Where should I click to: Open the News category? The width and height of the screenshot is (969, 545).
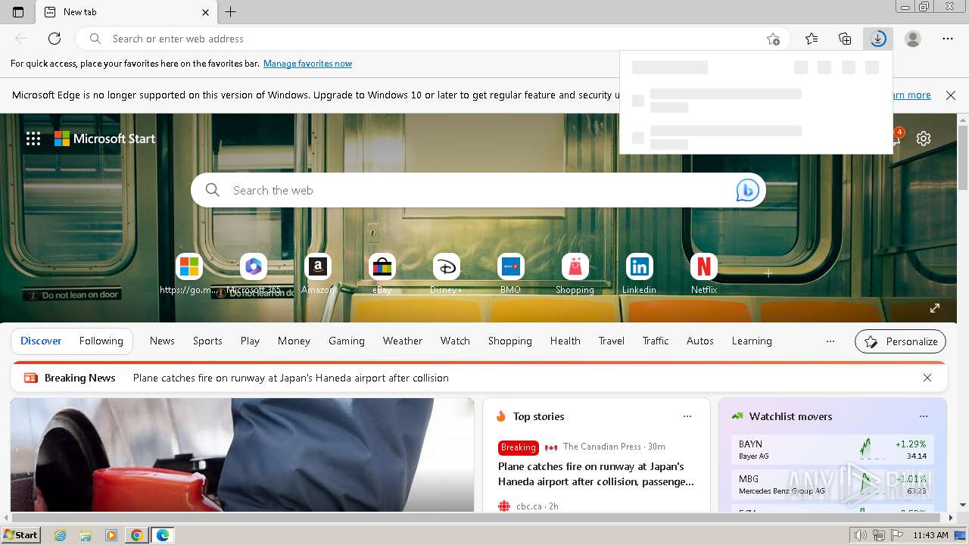point(162,341)
